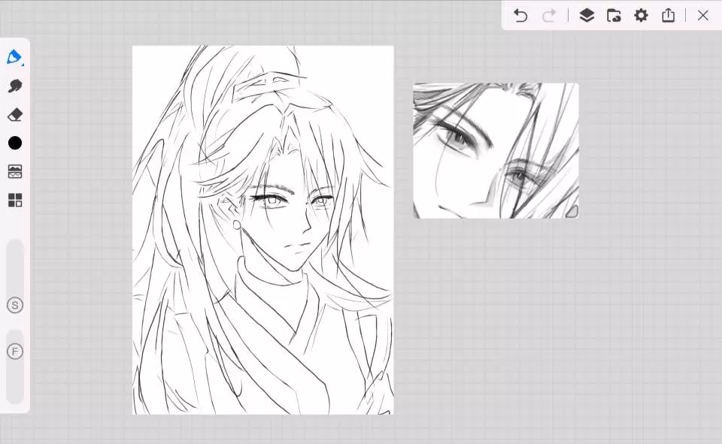Click the eye reference sketch thumbnail
Viewport: 722px width, 444px height.
tap(496, 150)
